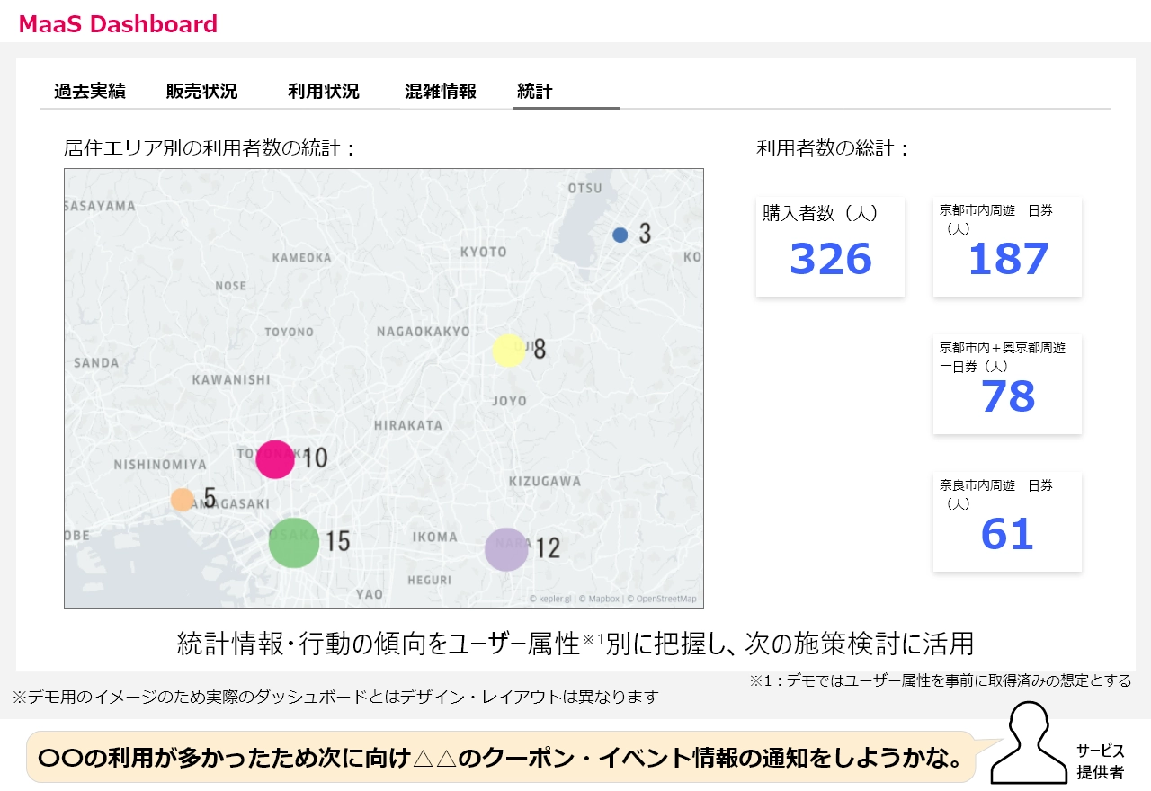The width and height of the screenshot is (1151, 791).
Task: Click the coupon notification speech bubble
Action: pos(504,758)
